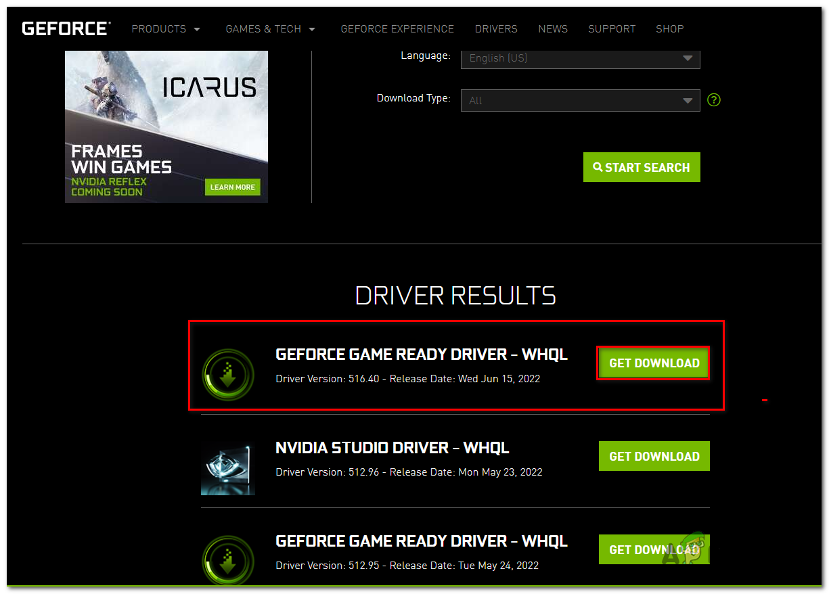The width and height of the screenshot is (829, 594).
Task: Click the NVIDIA Studio Driver icon
Action: tap(228, 468)
